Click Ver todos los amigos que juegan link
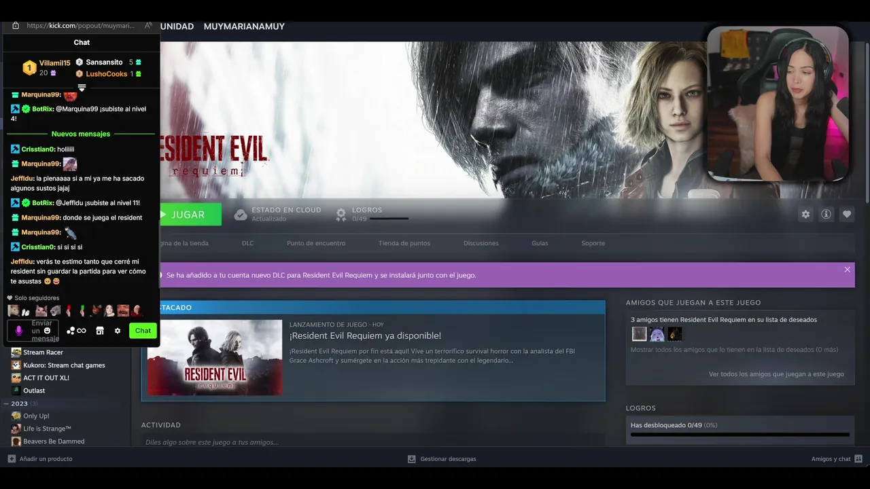This screenshot has height=489, width=870. tap(776, 374)
